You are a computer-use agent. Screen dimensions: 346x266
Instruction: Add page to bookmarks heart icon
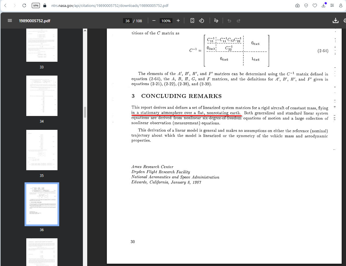click(x=315, y=5)
